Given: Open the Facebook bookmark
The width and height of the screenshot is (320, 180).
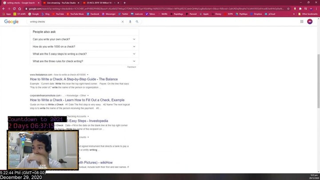Looking at the screenshot, I should coord(93,14).
